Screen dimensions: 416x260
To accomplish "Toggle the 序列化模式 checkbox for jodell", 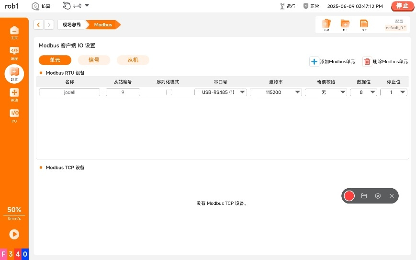I will click(169, 92).
